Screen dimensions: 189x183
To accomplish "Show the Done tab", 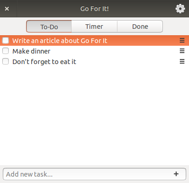I will [140, 27].
